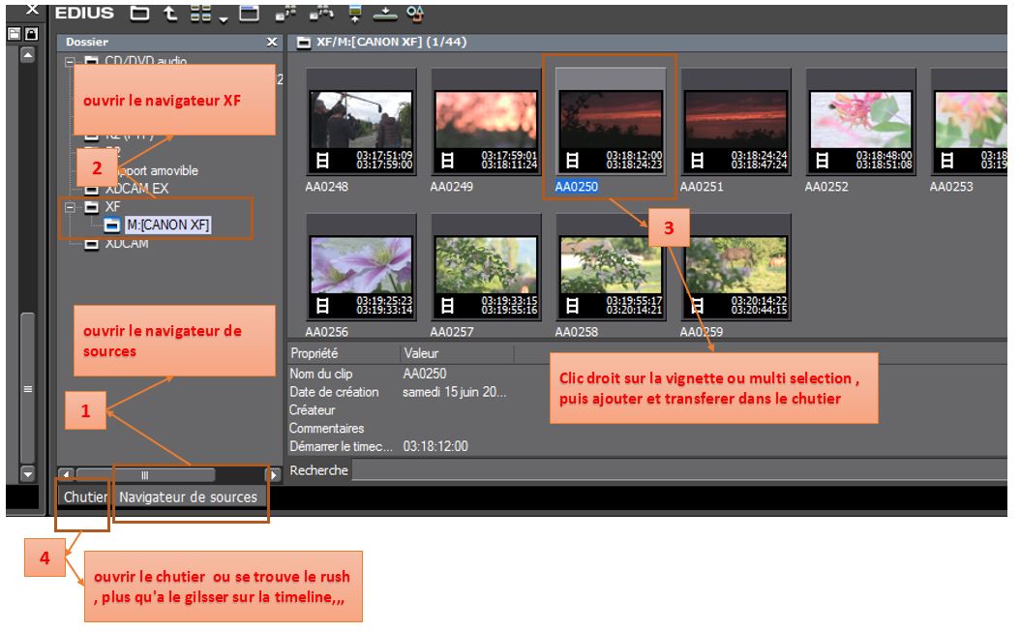
Task: Collapse the CD/DVD audio tree node
Action: [x=69, y=62]
